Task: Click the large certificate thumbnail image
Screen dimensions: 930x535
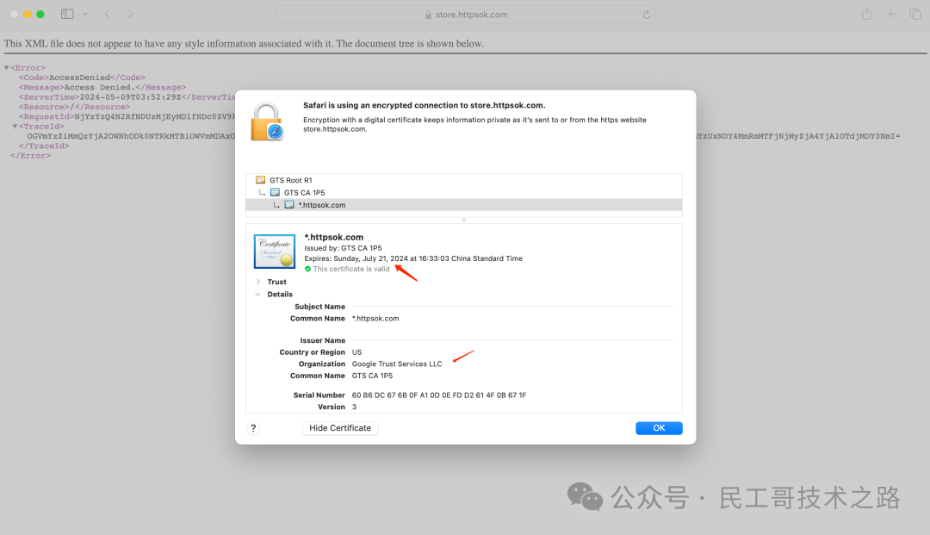Action: pos(275,252)
